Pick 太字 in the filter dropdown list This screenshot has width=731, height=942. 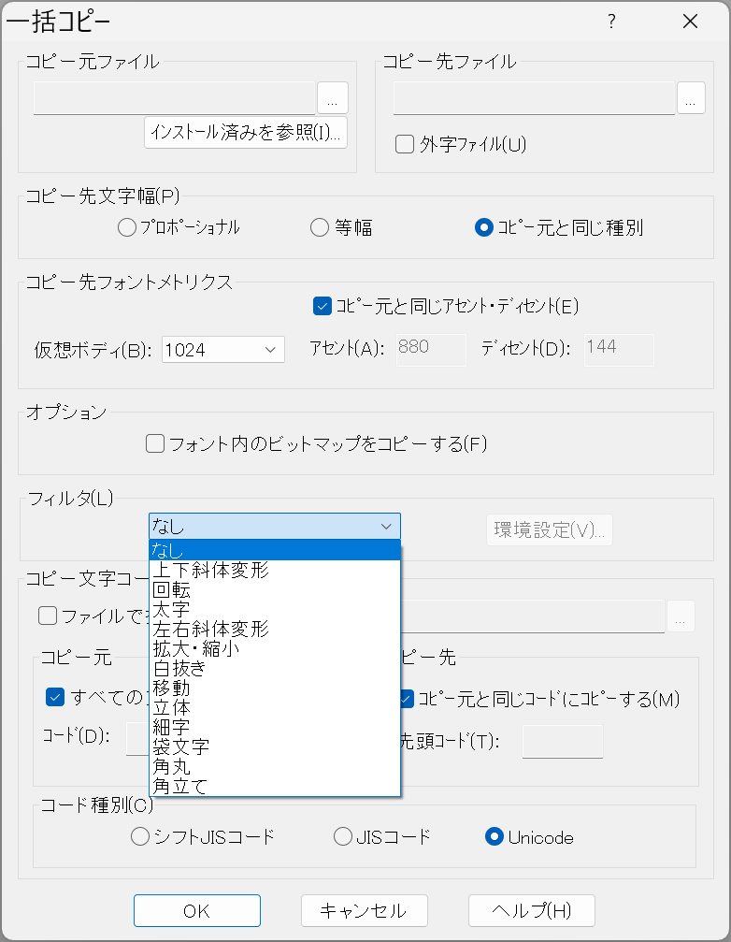coord(171,609)
